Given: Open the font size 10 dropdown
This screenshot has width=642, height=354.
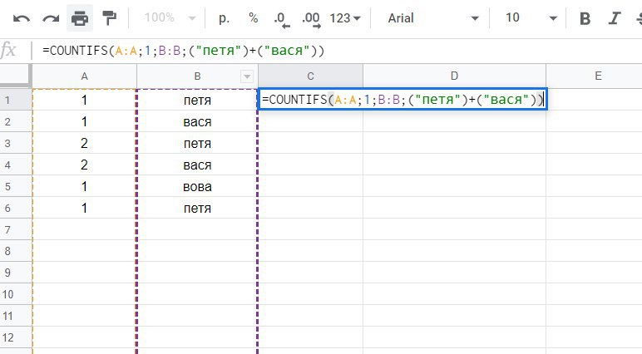Looking at the screenshot, I should pyautogui.click(x=531, y=18).
